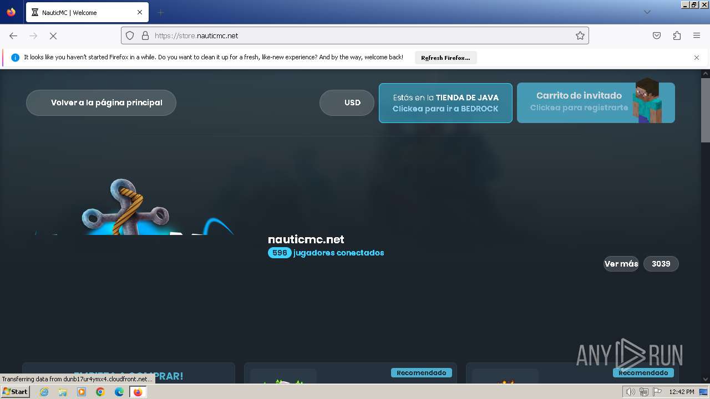The image size is (710, 399).
Task: Close the NauticMC Welcome tab
Action: coord(140,12)
